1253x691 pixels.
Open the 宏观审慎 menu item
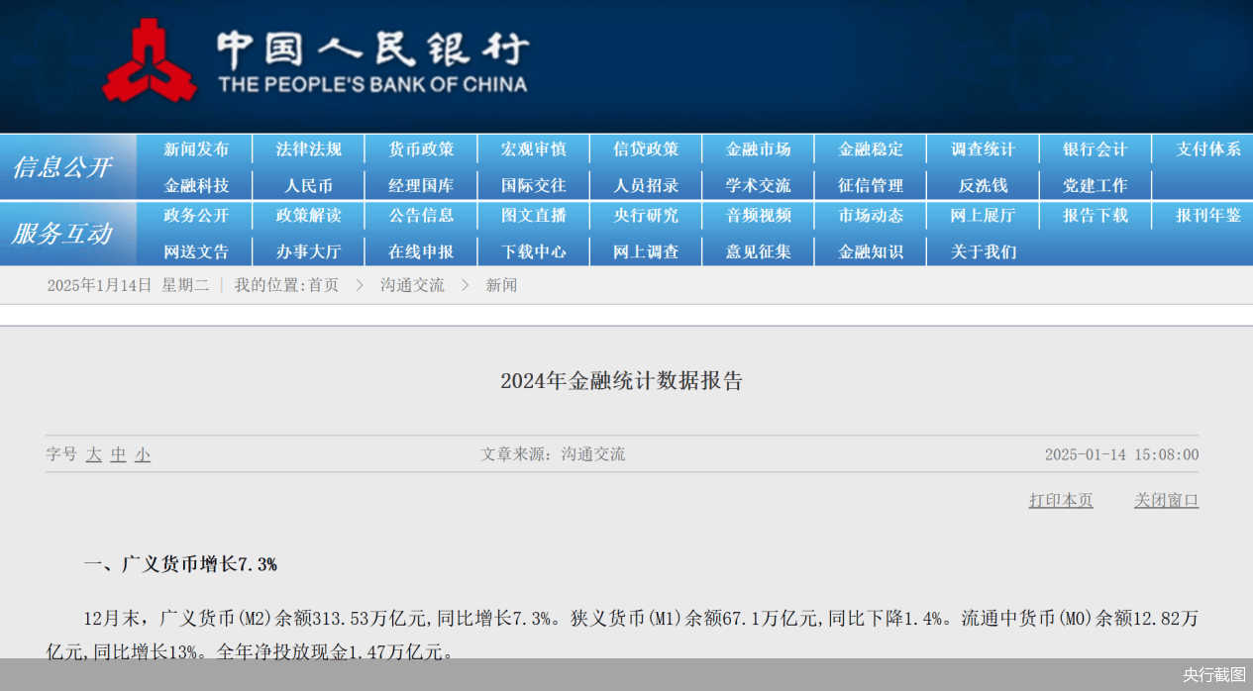(x=533, y=148)
